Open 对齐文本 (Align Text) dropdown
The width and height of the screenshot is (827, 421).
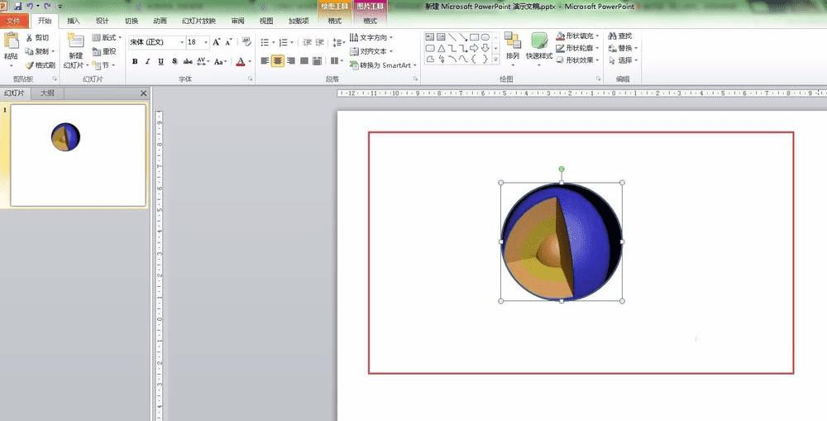(x=371, y=51)
